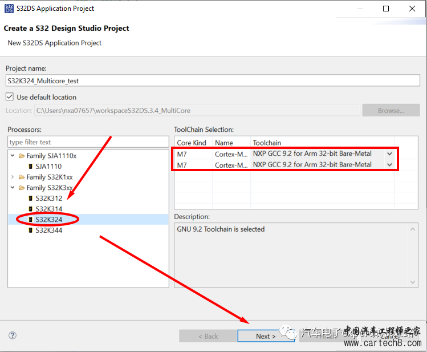427x352 pixels.
Task: Expand the Family S32K1xx tree node
Action: [12, 177]
